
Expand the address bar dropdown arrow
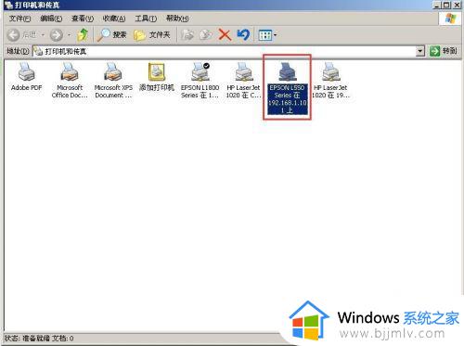[x=420, y=51]
